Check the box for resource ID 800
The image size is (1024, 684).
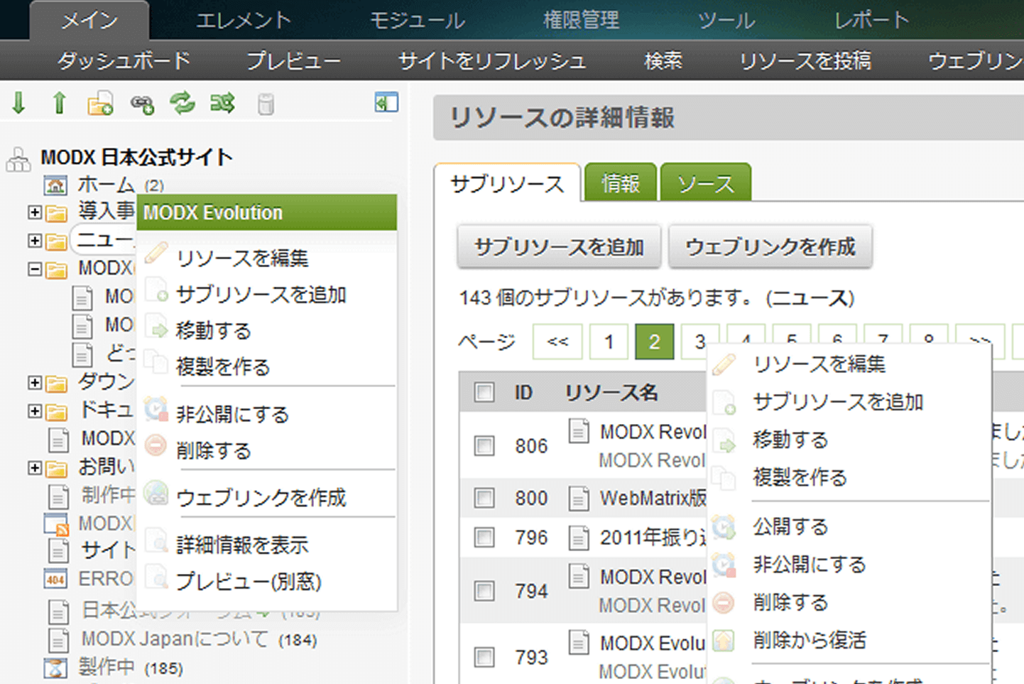pos(484,498)
